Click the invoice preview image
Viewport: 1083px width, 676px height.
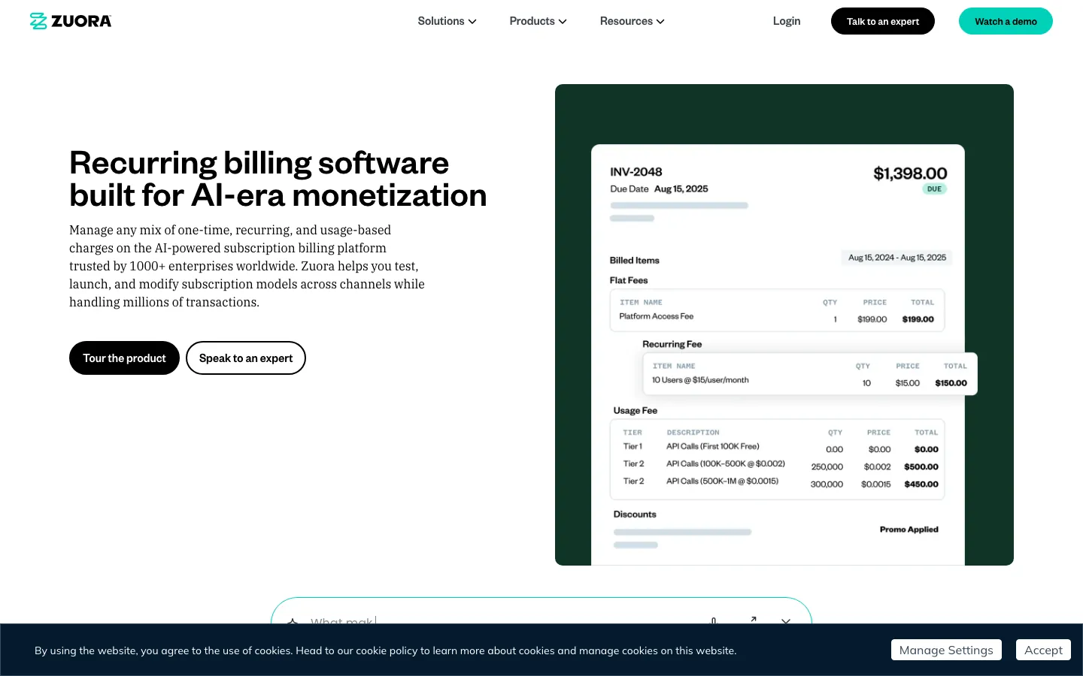coord(784,324)
